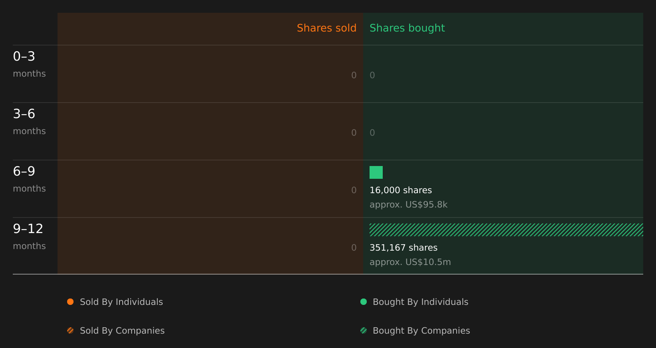This screenshot has width=656, height=348.
Task: Click shares bought zero in 3–6 months row
Action: click(x=372, y=133)
